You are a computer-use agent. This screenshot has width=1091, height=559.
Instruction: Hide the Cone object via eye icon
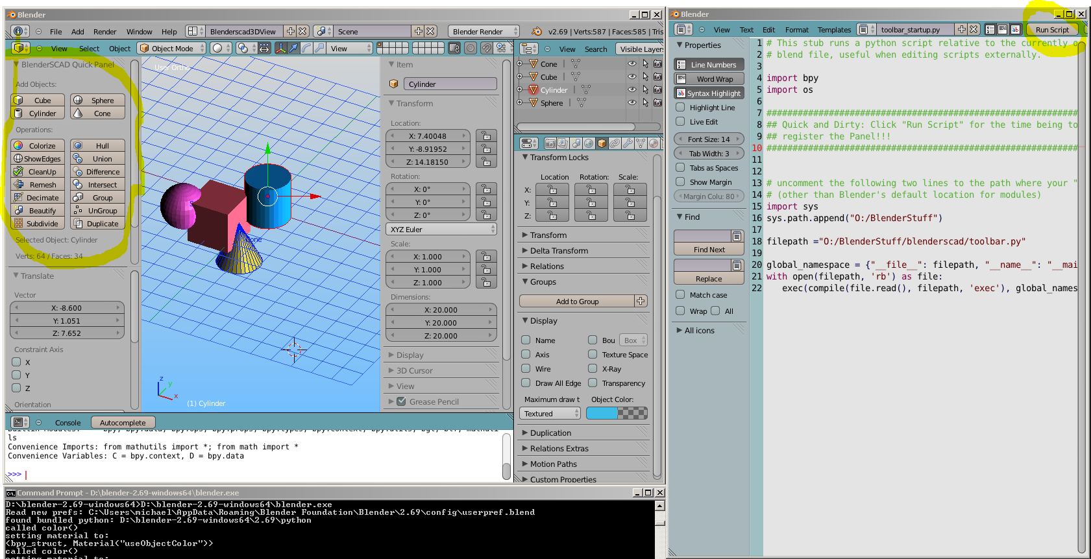click(x=632, y=64)
